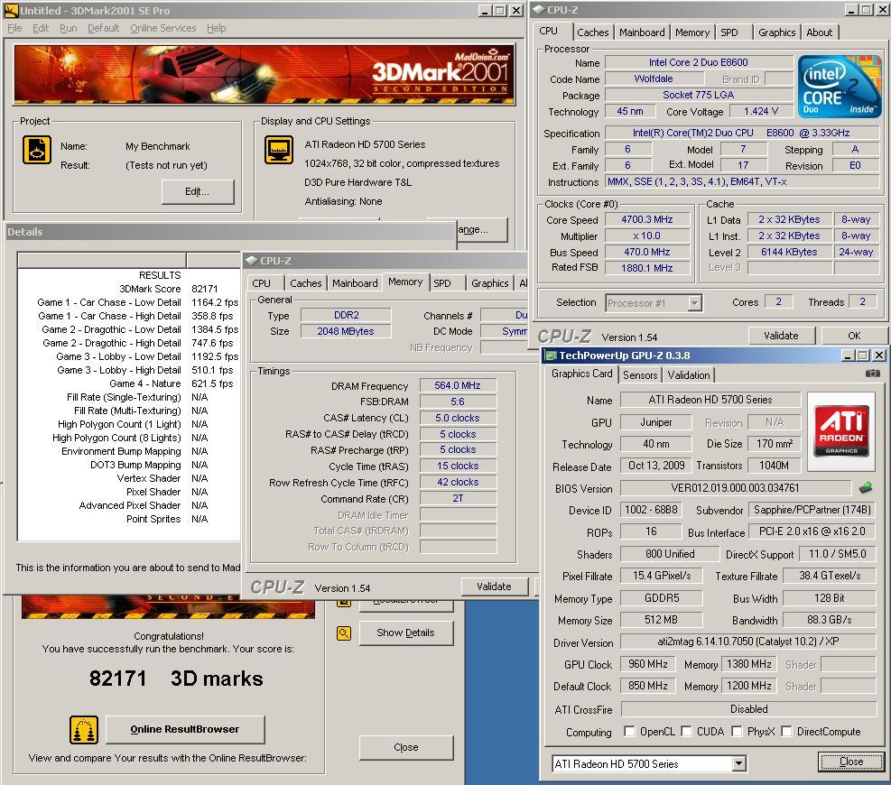Open the Online Services menu
The height and width of the screenshot is (785, 891).
pos(163,28)
